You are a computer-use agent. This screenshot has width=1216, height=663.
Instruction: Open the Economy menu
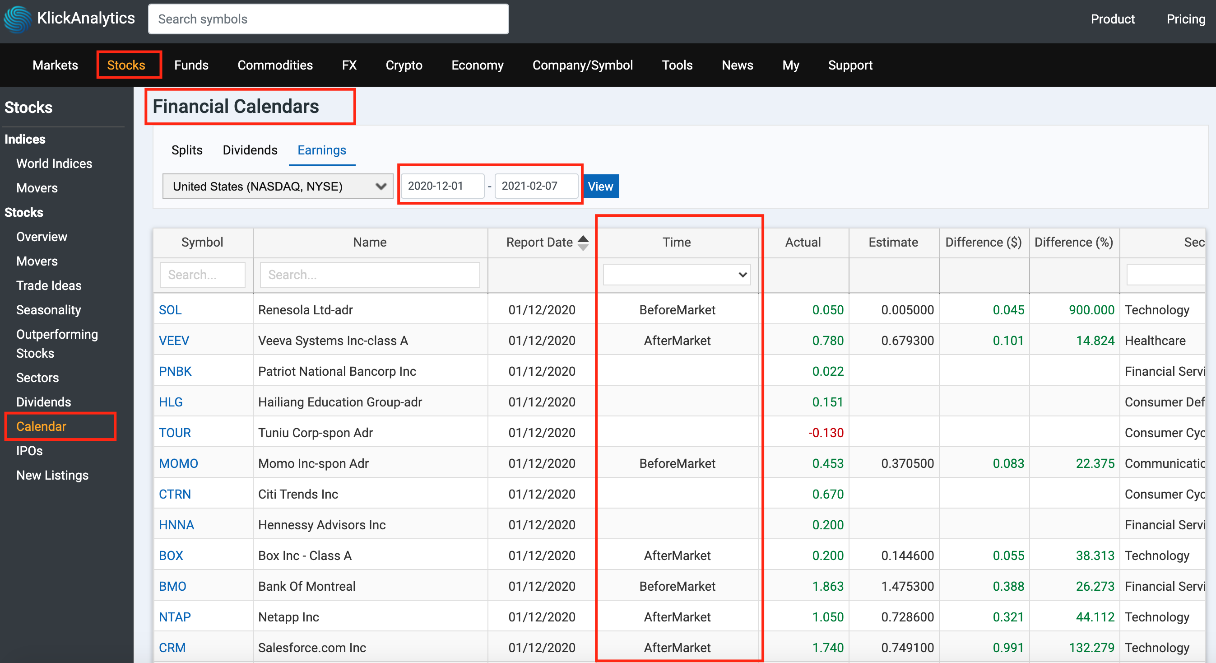click(x=477, y=65)
